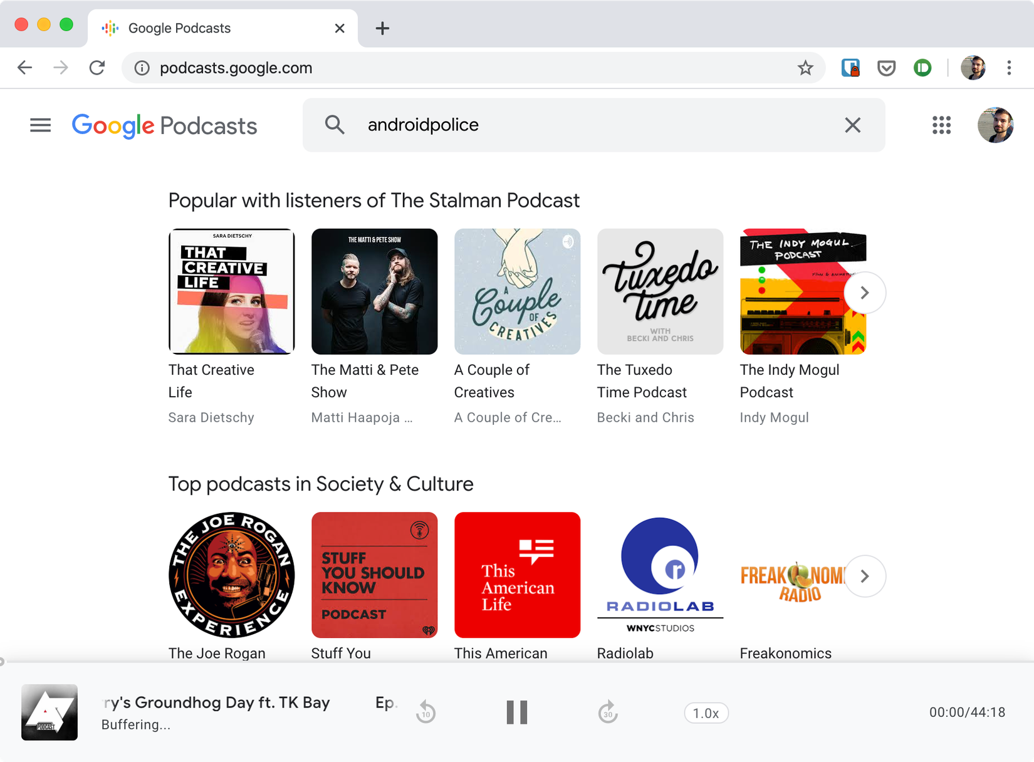This screenshot has height=762, width=1034.
Task: Show more podcasts in Popular with listeners row
Action: point(865,293)
